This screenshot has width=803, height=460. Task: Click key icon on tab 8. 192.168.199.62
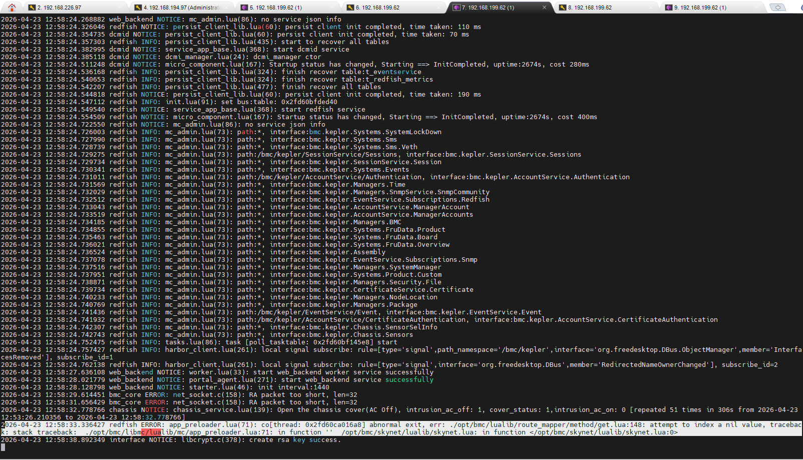coord(563,8)
